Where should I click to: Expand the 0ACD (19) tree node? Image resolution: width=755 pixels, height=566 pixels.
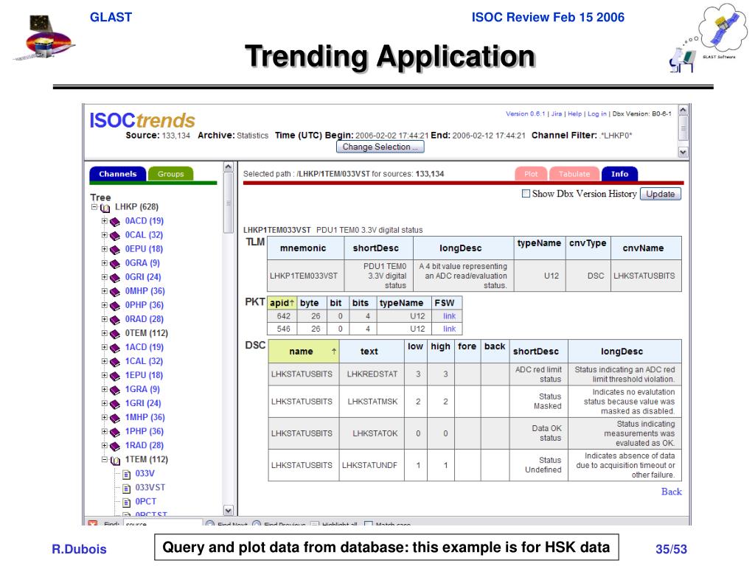105,221
